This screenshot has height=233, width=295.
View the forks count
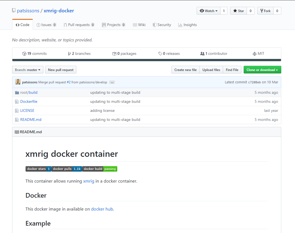coord(277,11)
